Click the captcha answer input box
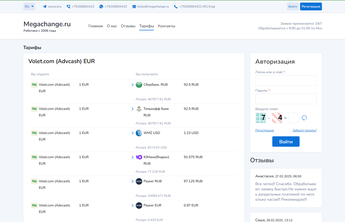345x222 pixels. click(294, 118)
